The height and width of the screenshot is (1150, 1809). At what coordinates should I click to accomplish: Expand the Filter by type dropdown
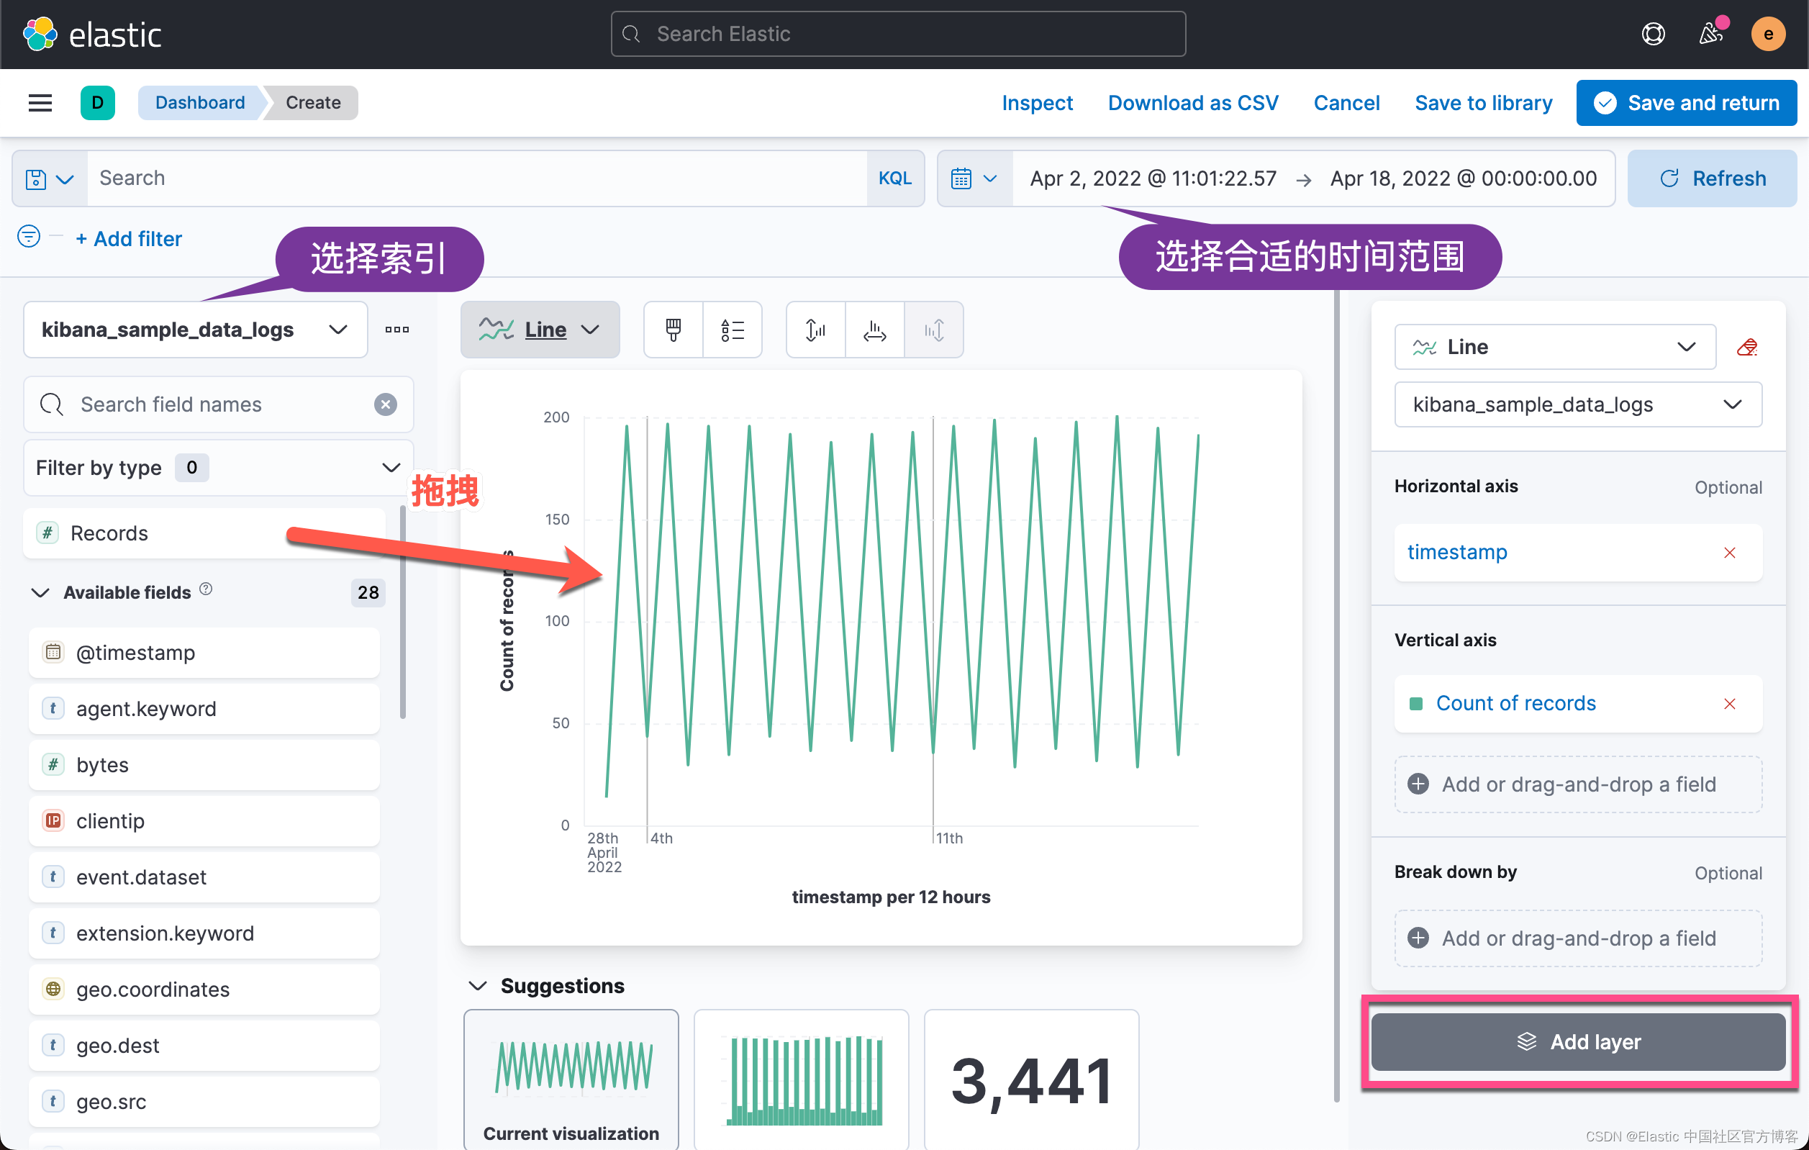pyautogui.click(x=218, y=468)
